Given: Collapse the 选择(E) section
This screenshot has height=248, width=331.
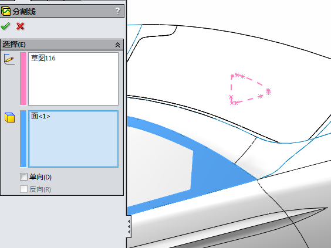Looking at the screenshot, I should [x=117, y=45].
